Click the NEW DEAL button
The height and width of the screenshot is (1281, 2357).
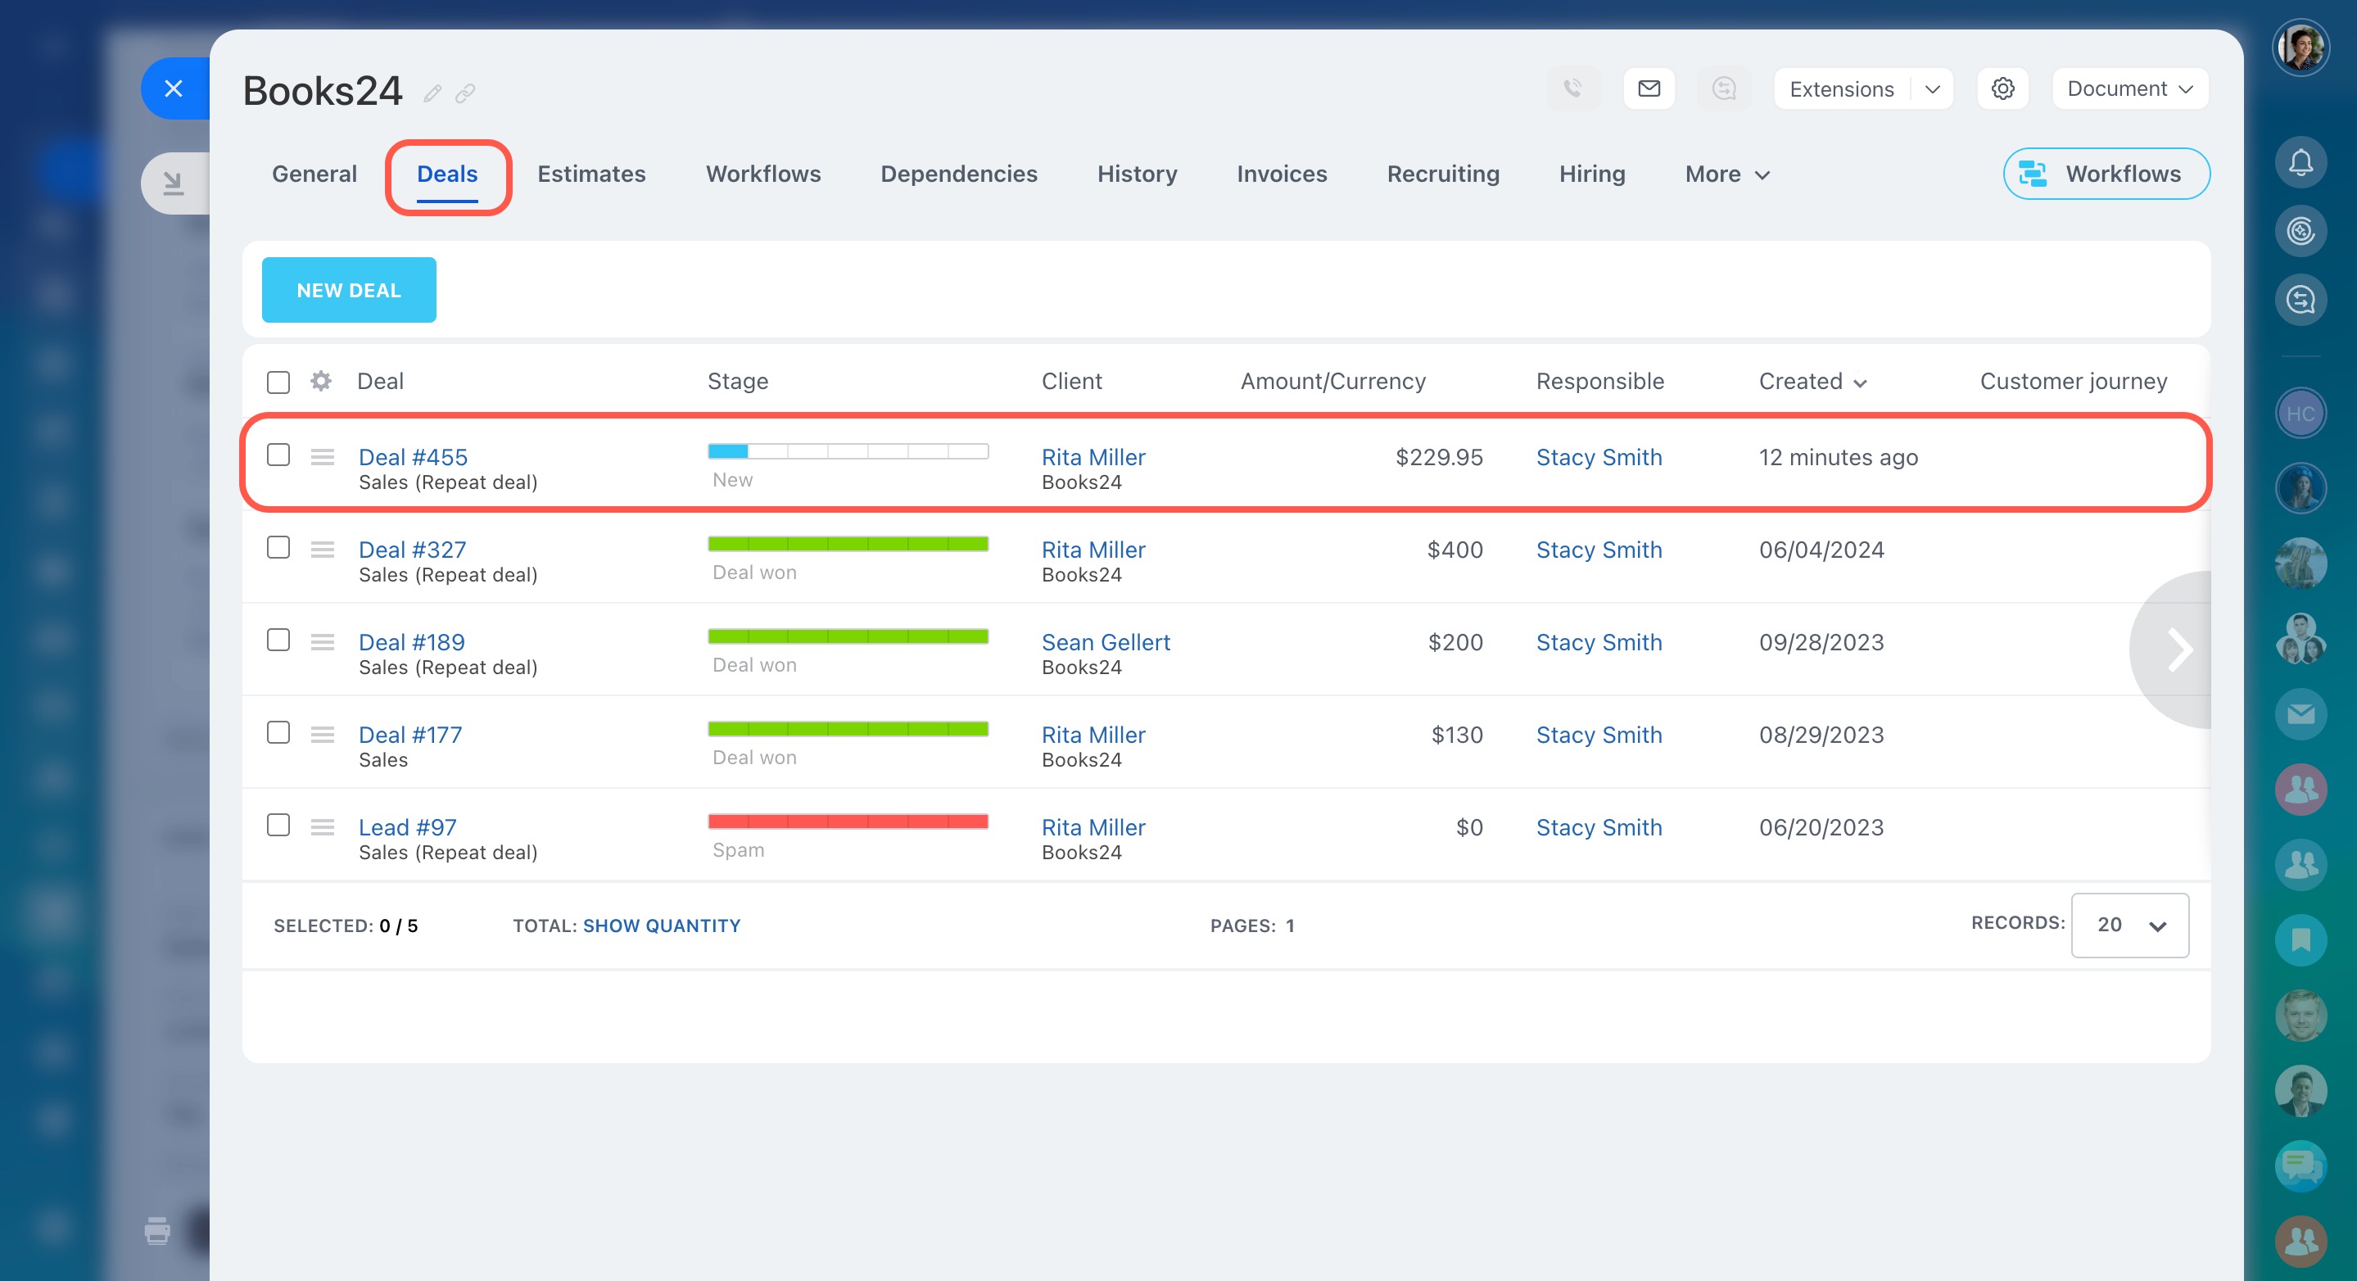click(x=349, y=290)
